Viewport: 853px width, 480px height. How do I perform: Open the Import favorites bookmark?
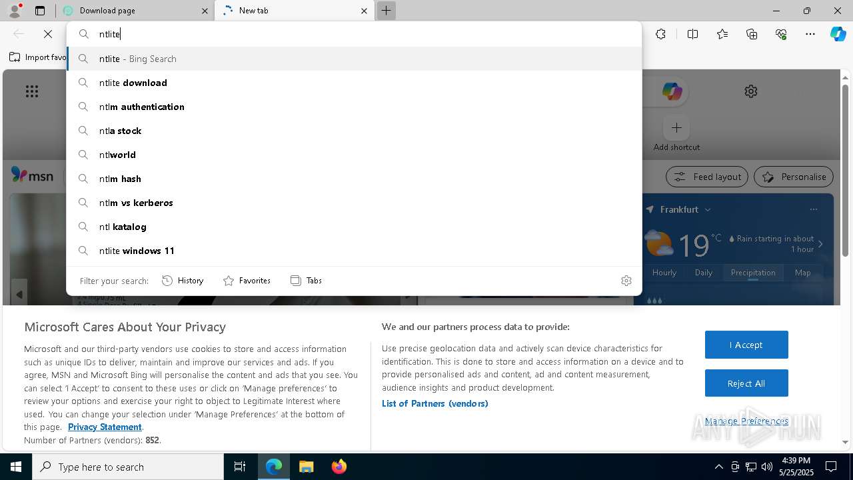pyautogui.click(x=38, y=57)
